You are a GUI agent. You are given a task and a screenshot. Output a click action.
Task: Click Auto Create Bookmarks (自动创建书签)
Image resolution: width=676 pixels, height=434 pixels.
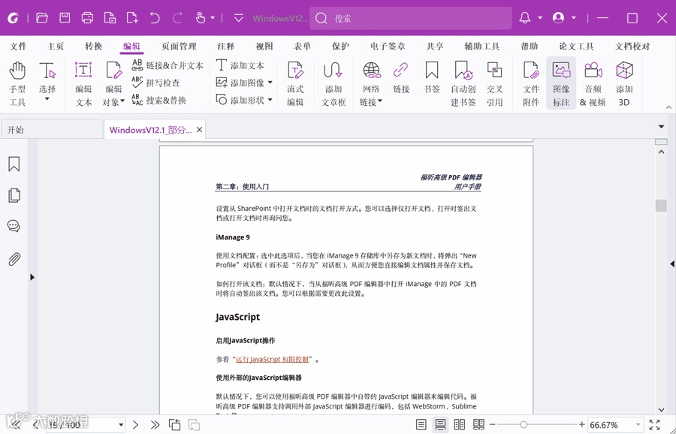[x=463, y=83]
